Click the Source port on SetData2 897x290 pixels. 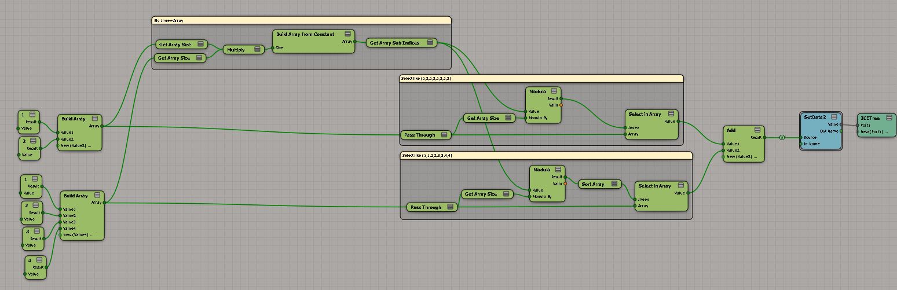click(x=801, y=138)
